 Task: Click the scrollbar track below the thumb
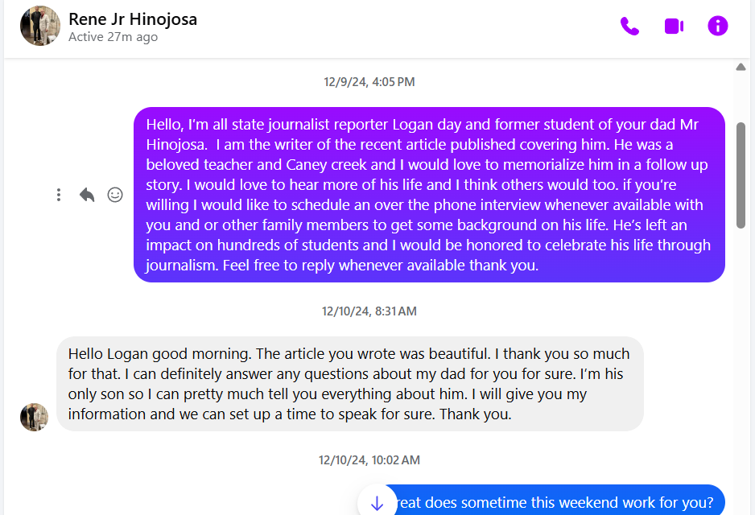pos(741,362)
